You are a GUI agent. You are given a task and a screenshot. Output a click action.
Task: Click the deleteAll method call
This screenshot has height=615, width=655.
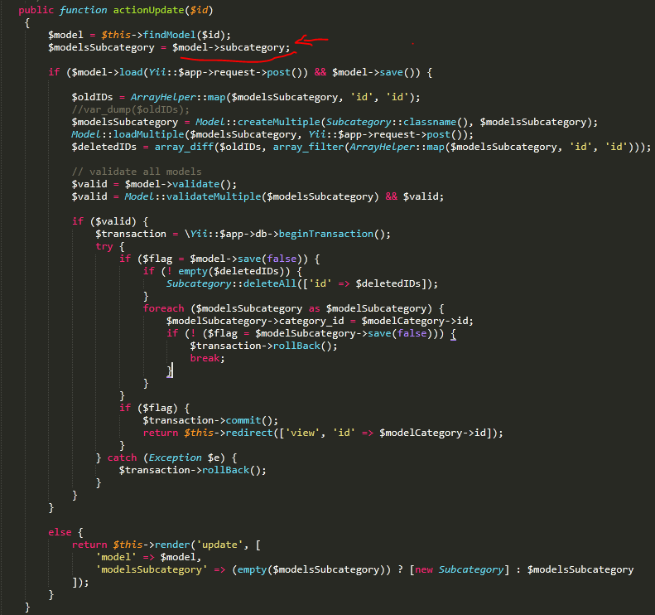[x=269, y=283]
